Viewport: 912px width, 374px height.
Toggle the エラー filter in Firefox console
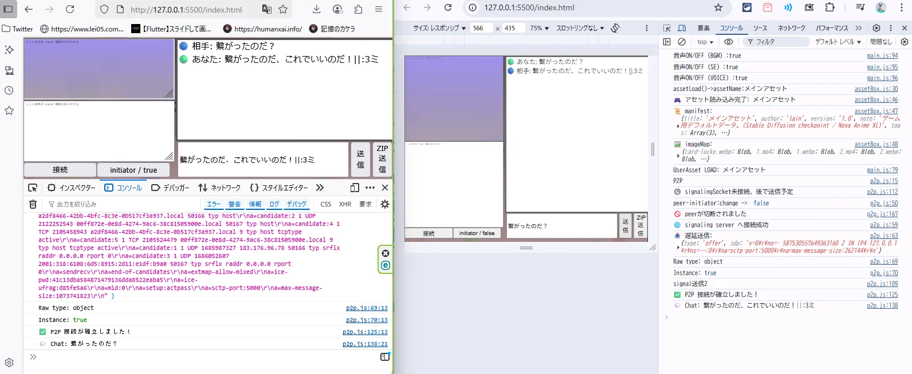[213, 204]
